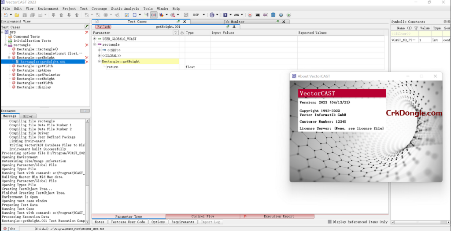Click the New file toolbar icon
The height and width of the screenshot is (231, 451).
coord(5,15)
